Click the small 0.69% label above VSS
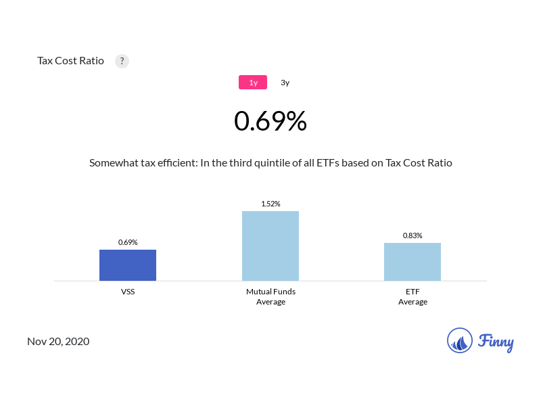This screenshot has width=541, height=406. (128, 242)
